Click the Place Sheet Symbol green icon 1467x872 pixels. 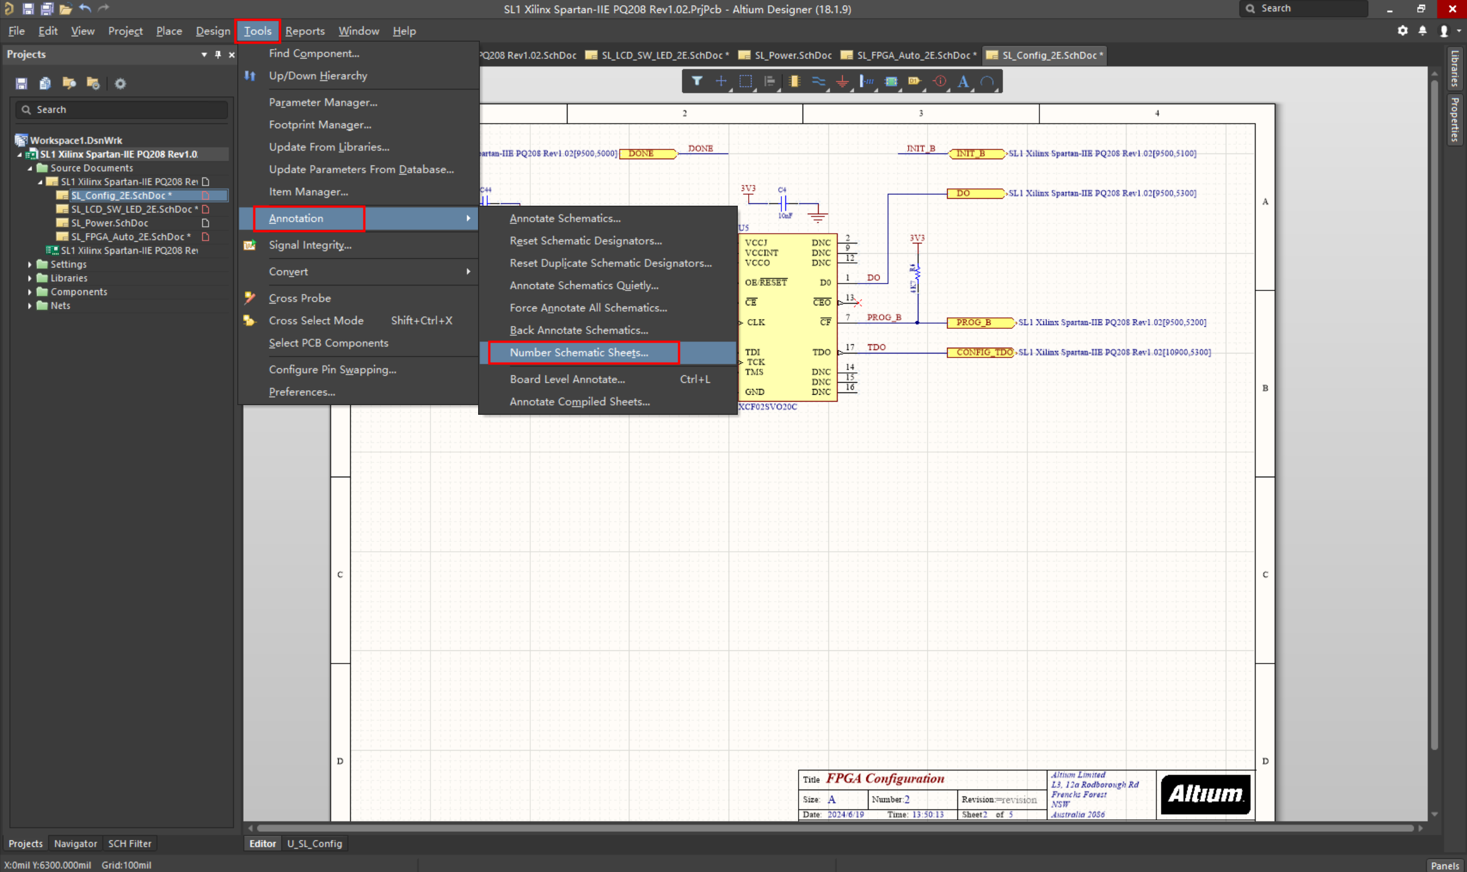891,82
